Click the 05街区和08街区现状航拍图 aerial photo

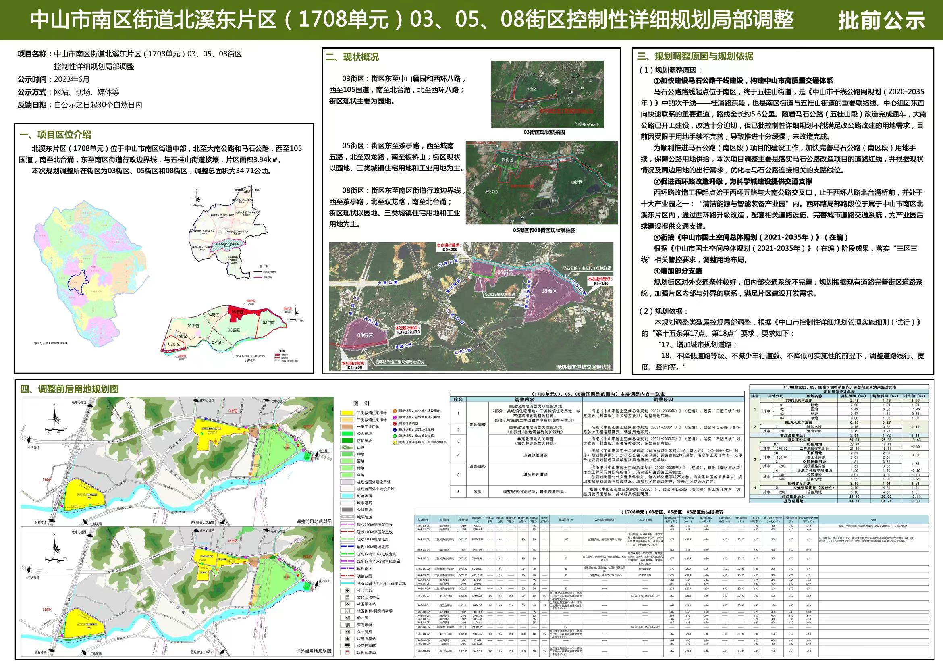point(542,183)
